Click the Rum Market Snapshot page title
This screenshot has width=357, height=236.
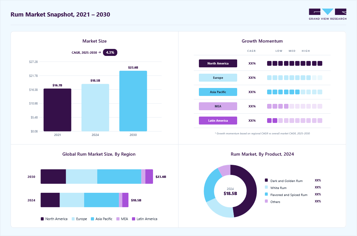pyautogui.click(x=60, y=15)
